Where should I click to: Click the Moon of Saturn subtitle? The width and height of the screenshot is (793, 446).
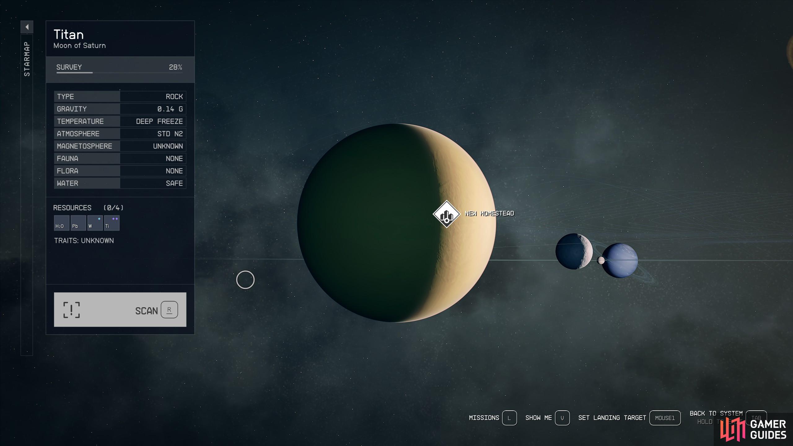point(80,46)
